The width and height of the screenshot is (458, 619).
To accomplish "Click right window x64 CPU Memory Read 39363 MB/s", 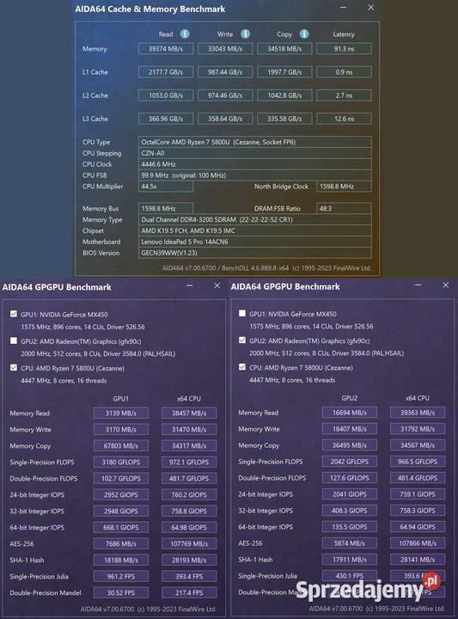I will pos(418,413).
